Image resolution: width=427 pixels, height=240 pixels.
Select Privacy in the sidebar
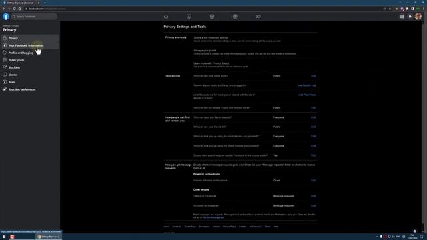[x=30, y=39]
